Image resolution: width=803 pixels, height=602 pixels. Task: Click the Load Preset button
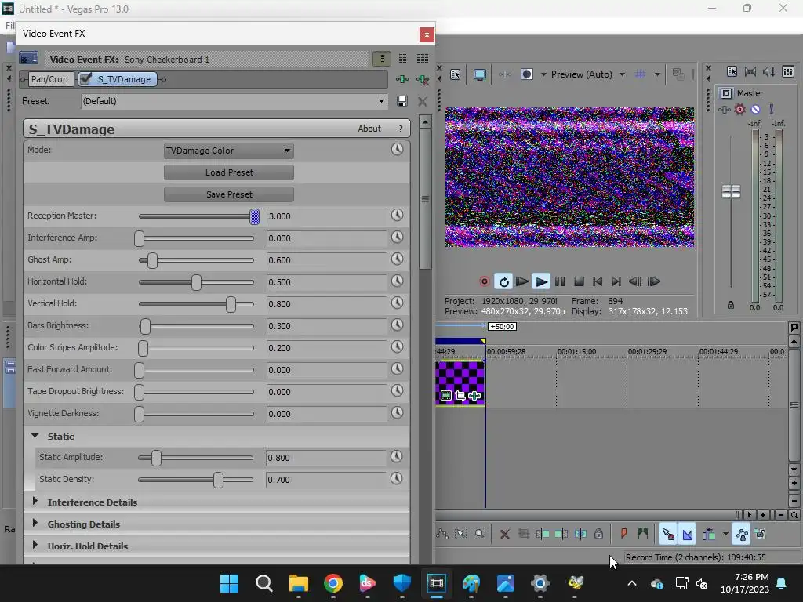229,172
